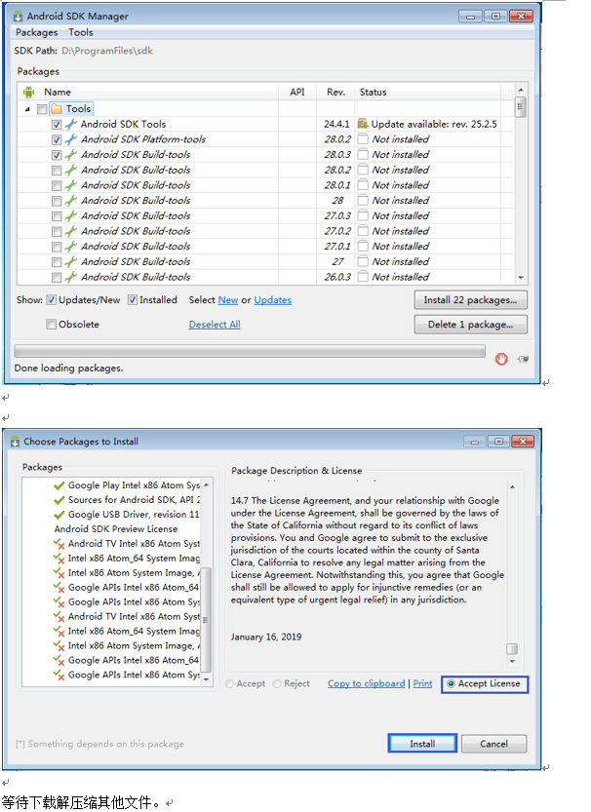
Task: Enable the Obsolete filter checkbox
Action: tap(51, 325)
